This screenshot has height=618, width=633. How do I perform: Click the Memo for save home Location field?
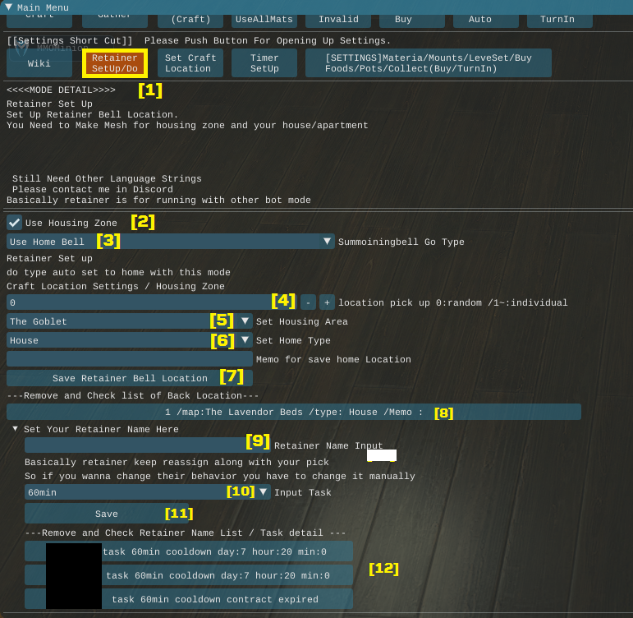coord(130,359)
